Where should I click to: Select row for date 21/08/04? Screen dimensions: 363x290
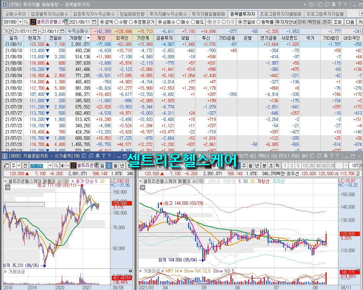tap(183, 76)
